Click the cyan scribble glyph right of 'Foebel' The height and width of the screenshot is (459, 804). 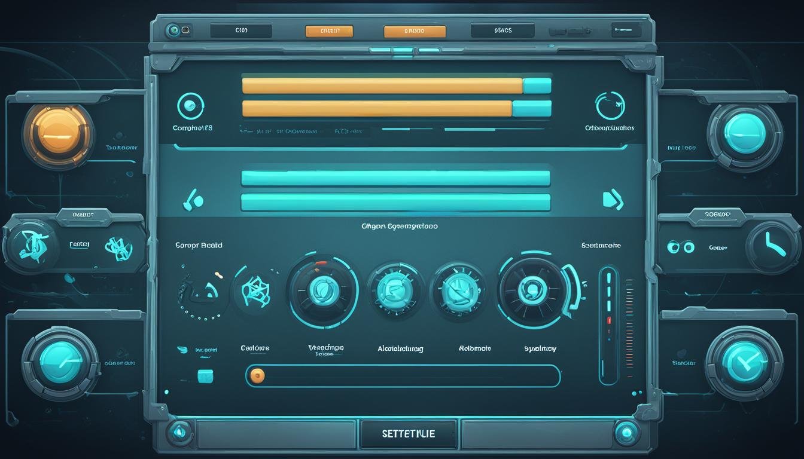coord(118,248)
